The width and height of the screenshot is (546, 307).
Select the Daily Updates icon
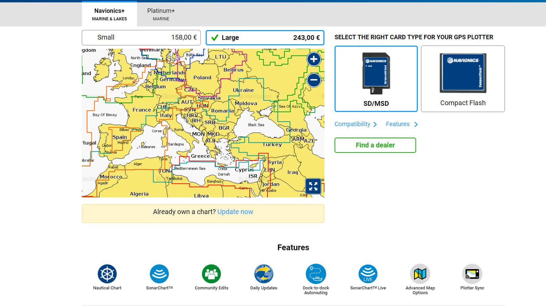tap(264, 274)
